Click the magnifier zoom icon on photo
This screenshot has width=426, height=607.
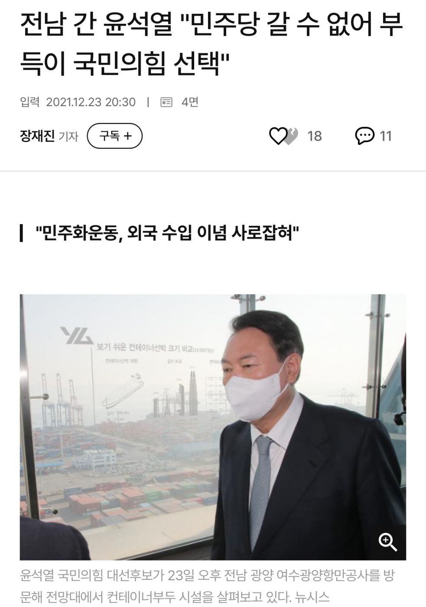click(x=388, y=542)
